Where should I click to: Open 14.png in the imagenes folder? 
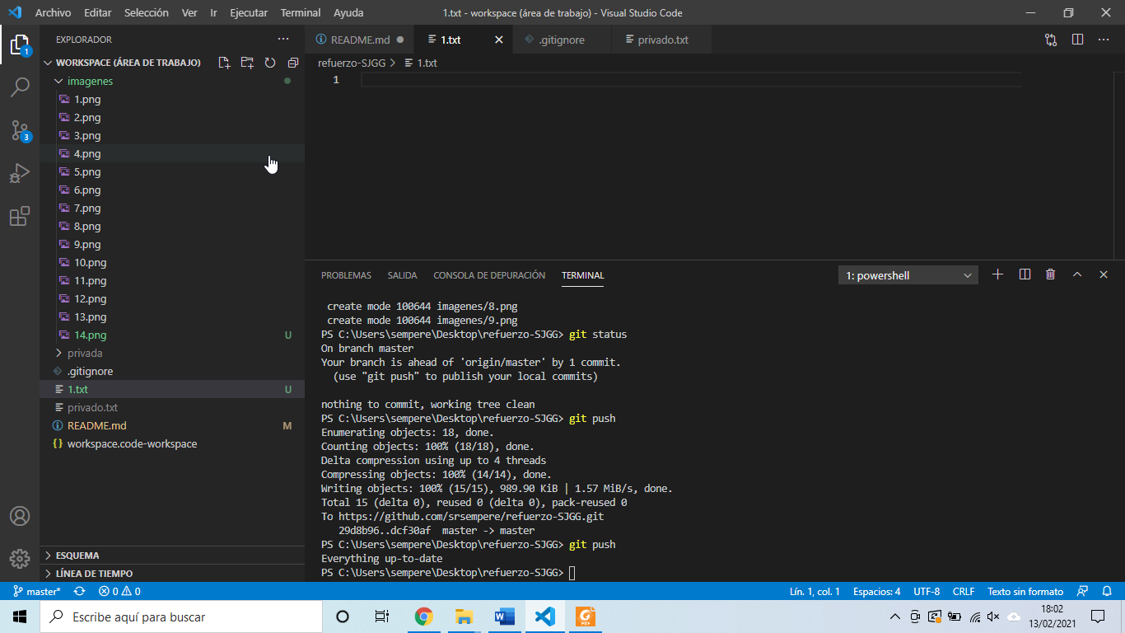[x=172, y=335]
